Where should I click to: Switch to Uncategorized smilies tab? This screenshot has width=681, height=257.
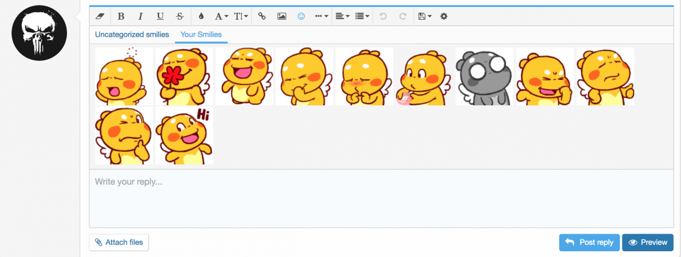click(132, 35)
